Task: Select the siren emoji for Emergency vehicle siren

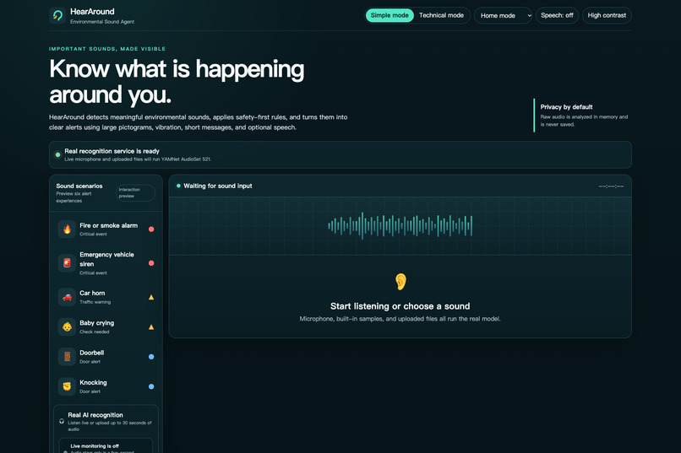Action: click(67, 262)
